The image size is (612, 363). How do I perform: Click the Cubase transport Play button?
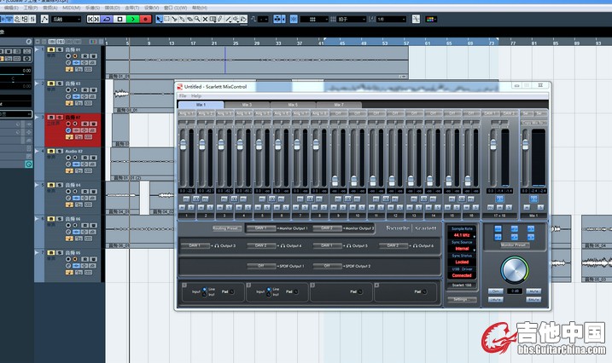(x=132, y=19)
